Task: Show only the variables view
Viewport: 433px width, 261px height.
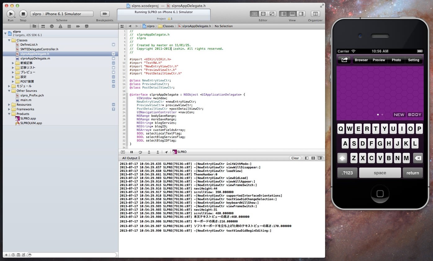Action: click(x=307, y=158)
